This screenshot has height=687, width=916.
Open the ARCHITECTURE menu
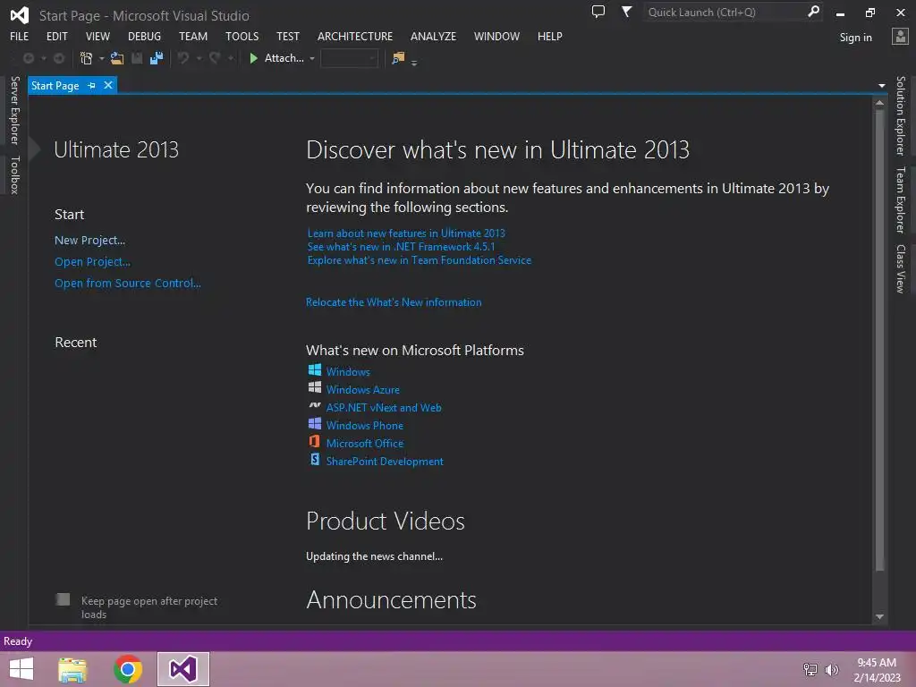(355, 36)
